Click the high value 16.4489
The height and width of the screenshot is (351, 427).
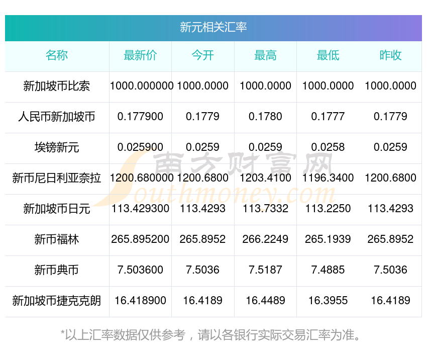point(265,301)
